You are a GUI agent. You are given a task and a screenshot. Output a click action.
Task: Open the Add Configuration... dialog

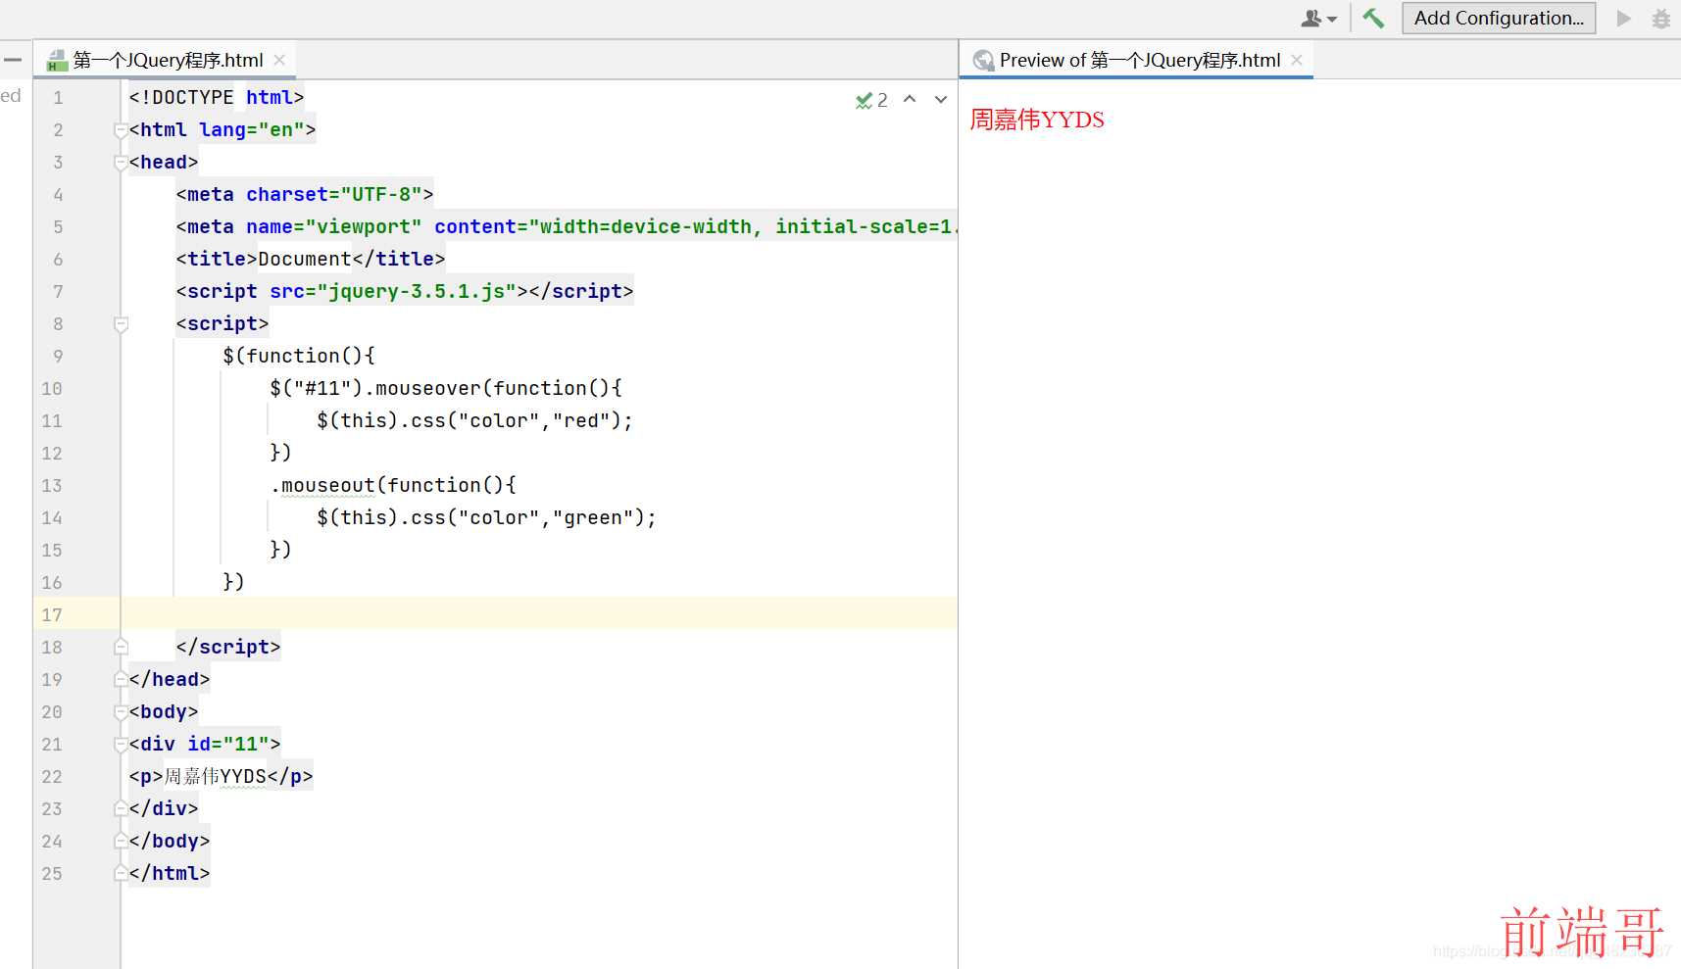(1499, 18)
